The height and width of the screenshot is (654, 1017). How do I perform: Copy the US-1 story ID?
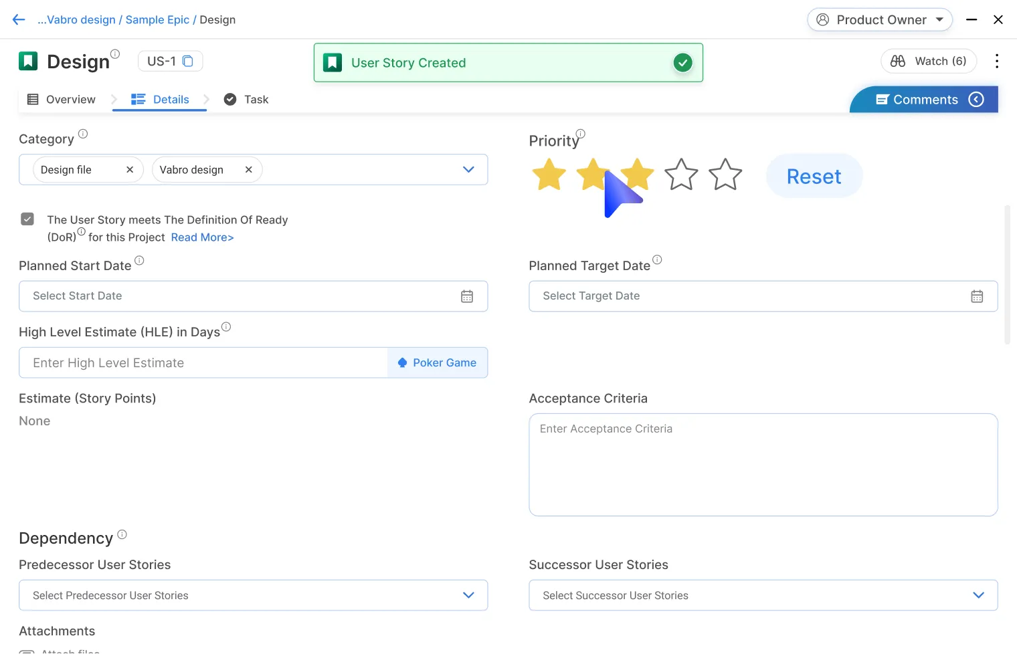(x=188, y=62)
